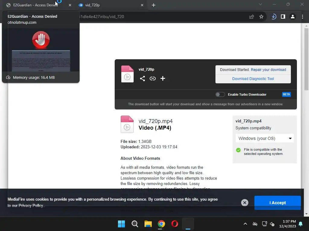Screen dimensions: 309x231
Task: Close the E2Guardian tab
Action: pyautogui.click(x=70, y=5)
